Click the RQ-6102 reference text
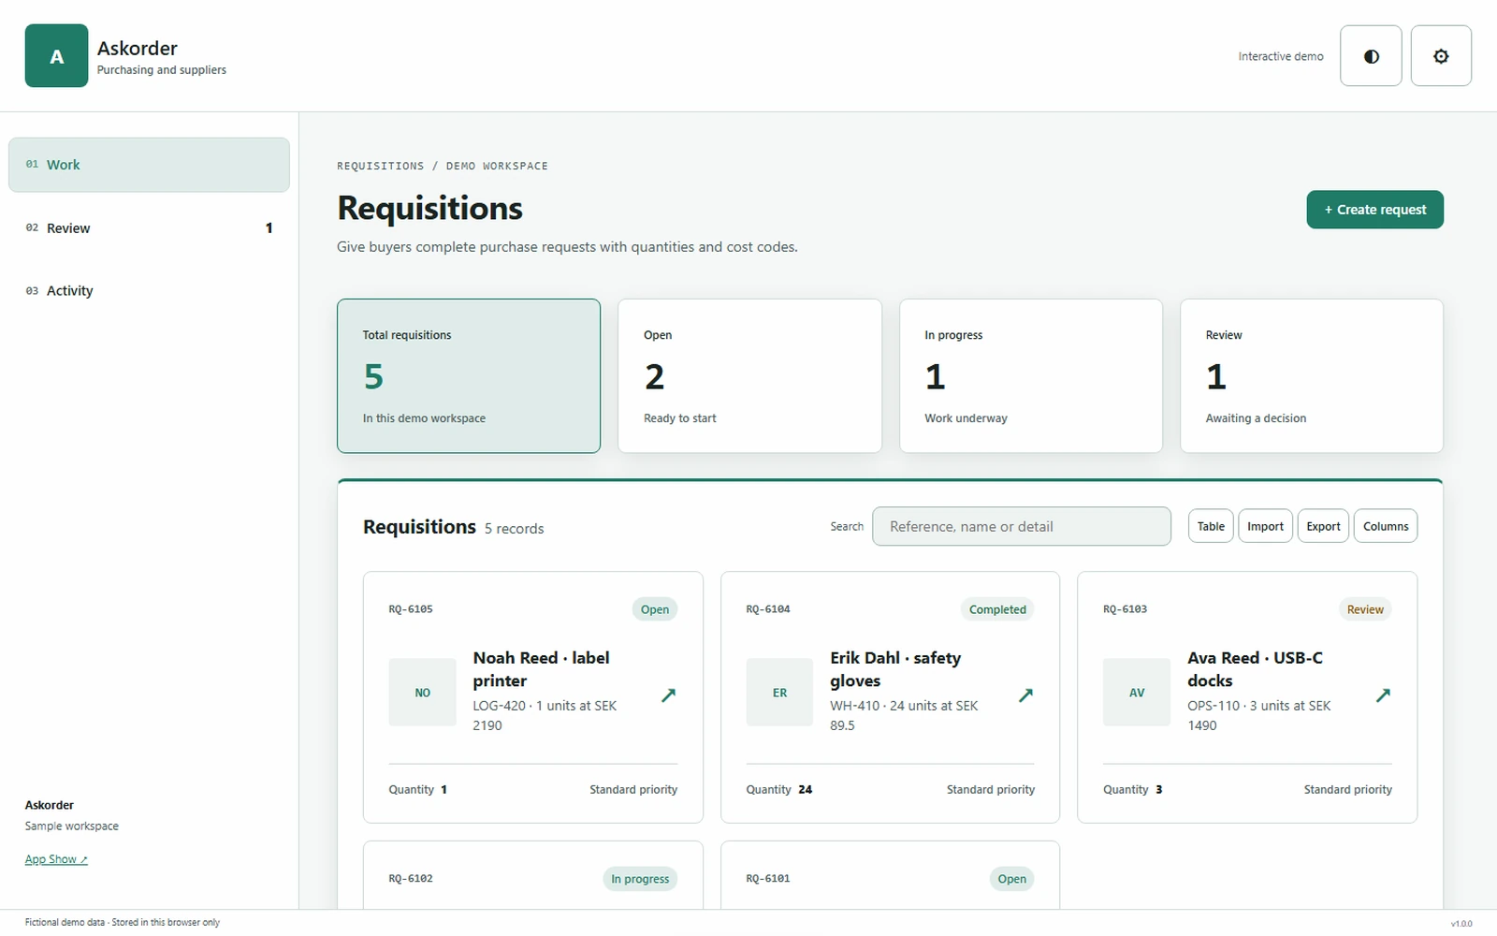 click(411, 879)
